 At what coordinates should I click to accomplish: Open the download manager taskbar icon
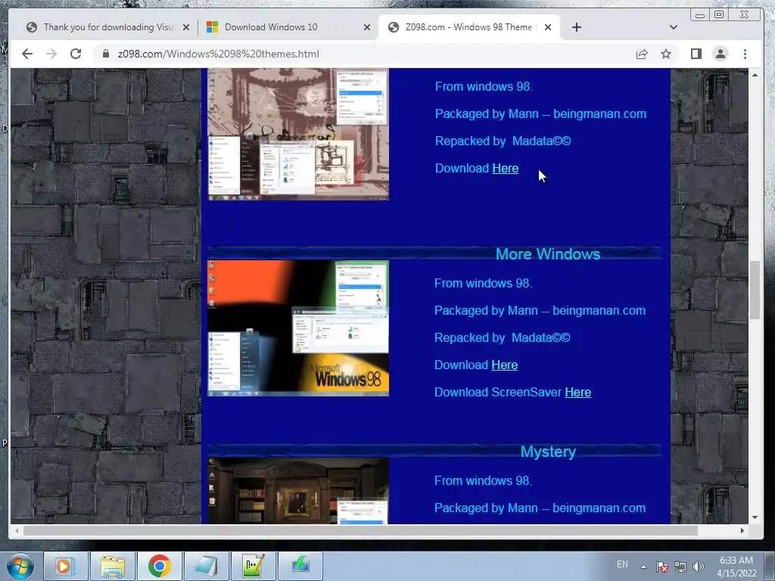click(300, 566)
